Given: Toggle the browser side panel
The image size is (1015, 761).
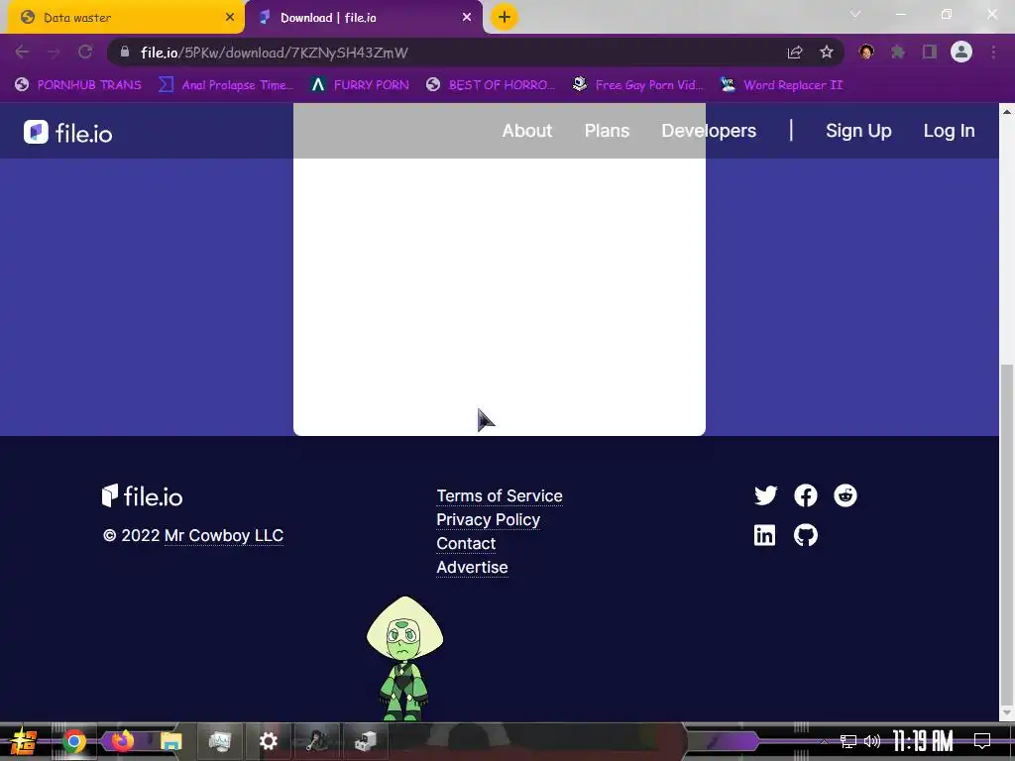Looking at the screenshot, I should point(930,52).
